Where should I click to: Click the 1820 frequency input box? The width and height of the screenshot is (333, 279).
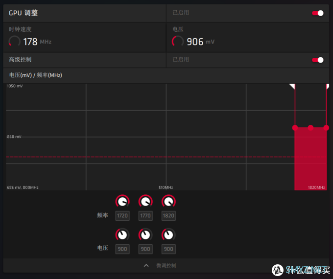(168, 216)
